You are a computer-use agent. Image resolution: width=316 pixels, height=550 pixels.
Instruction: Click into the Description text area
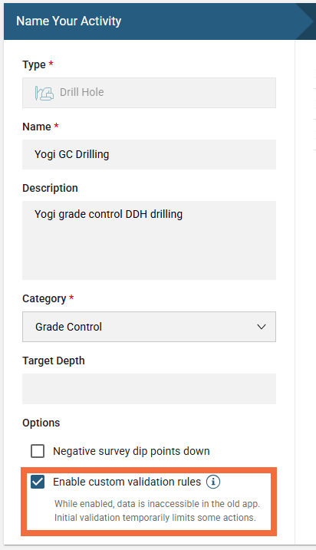(x=149, y=240)
